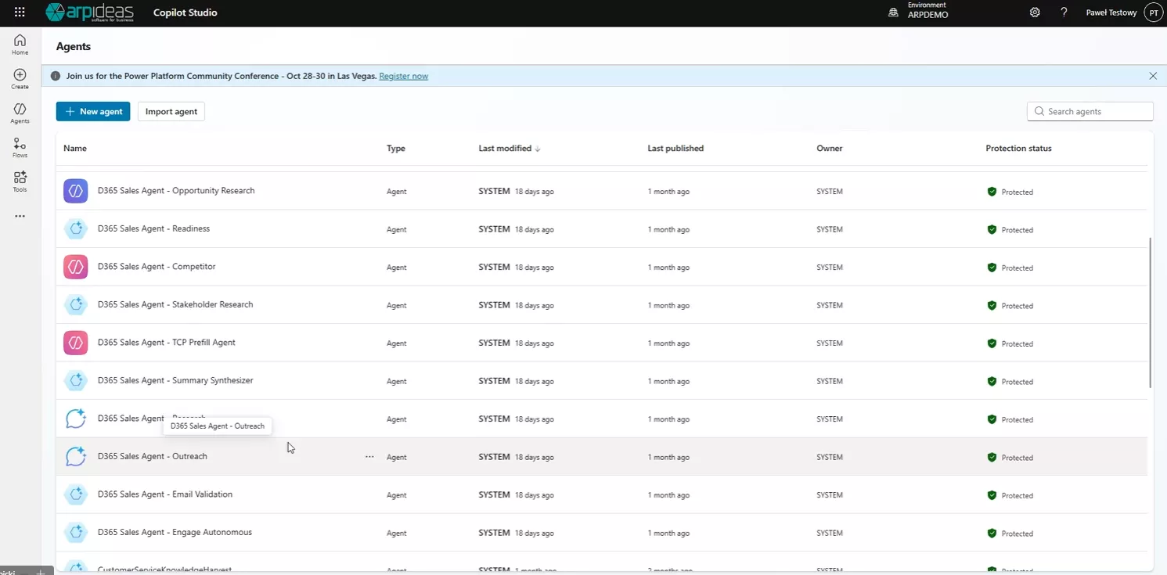The image size is (1167, 575).
Task: Open Tools in left sidebar
Action: 20,181
